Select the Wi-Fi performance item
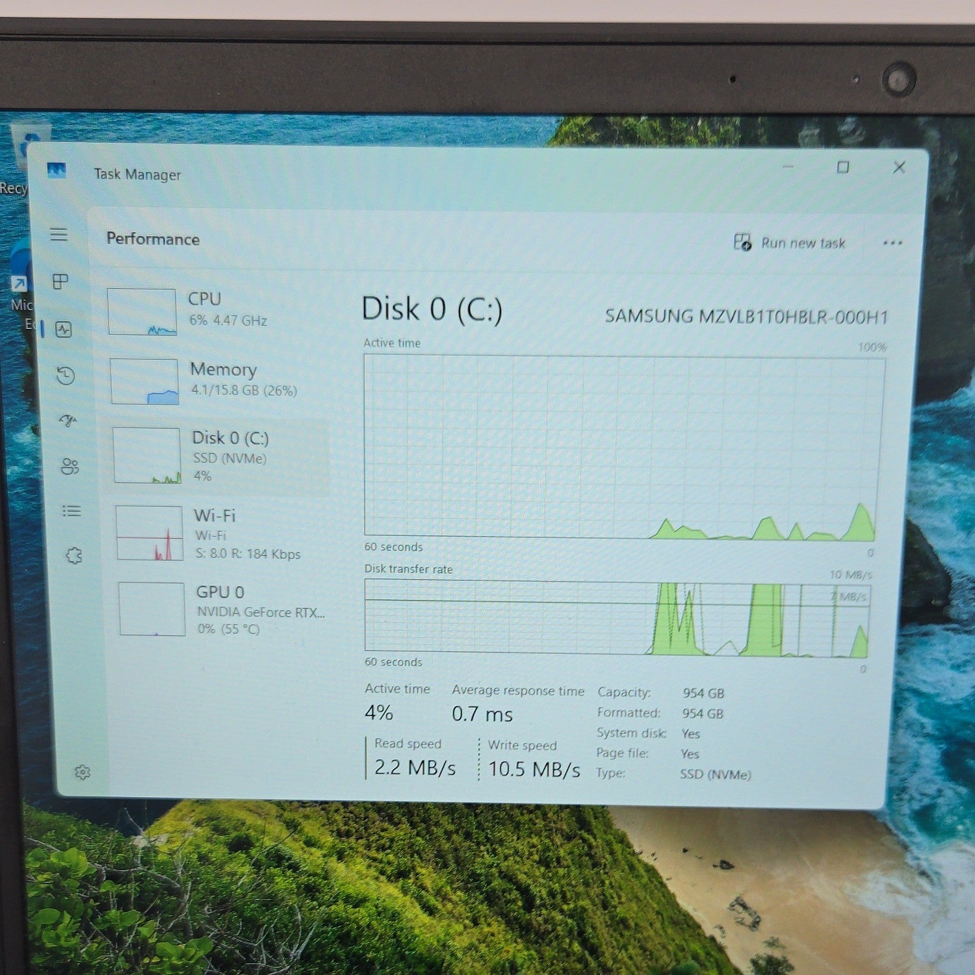 (x=222, y=534)
